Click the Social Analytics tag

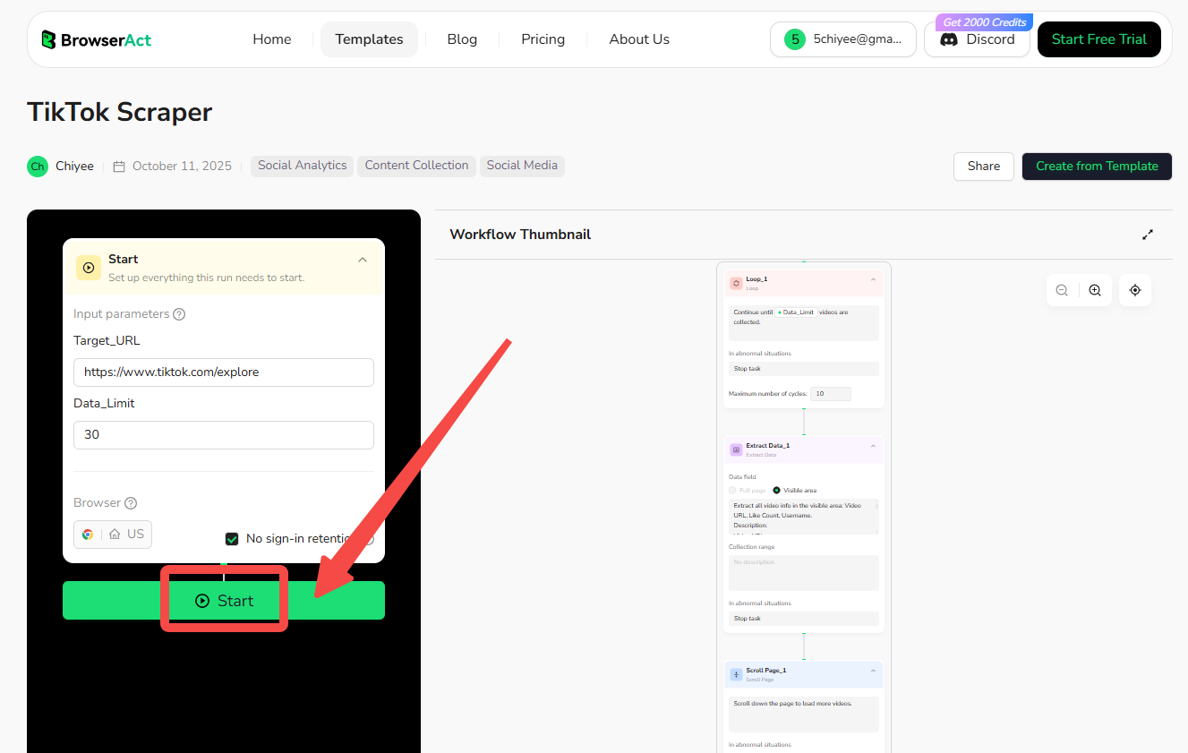302,166
